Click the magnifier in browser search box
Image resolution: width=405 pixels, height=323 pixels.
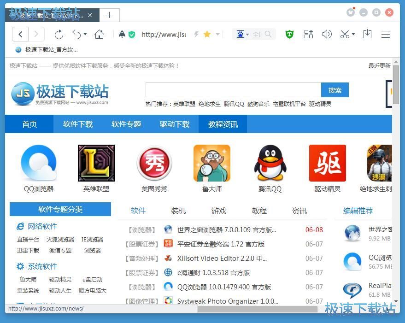tap(268, 34)
